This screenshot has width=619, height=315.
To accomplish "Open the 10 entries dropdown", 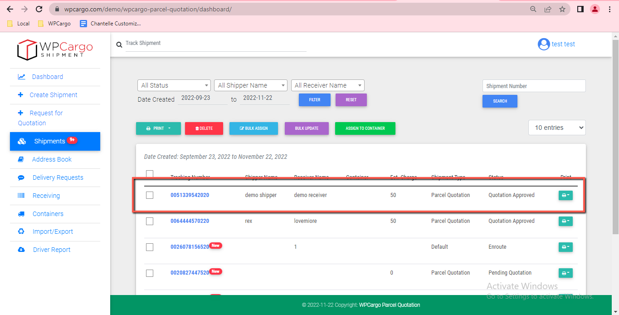I will pyautogui.click(x=557, y=128).
